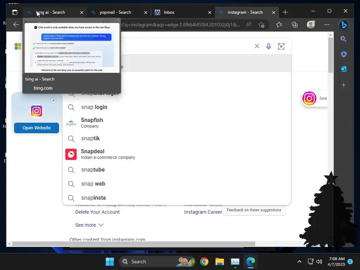
Task: Open the monitor app on taskbar
Action: (x=235, y=262)
